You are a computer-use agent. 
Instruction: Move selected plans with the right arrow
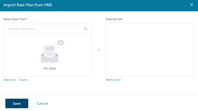pyautogui.click(x=98, y=50)
